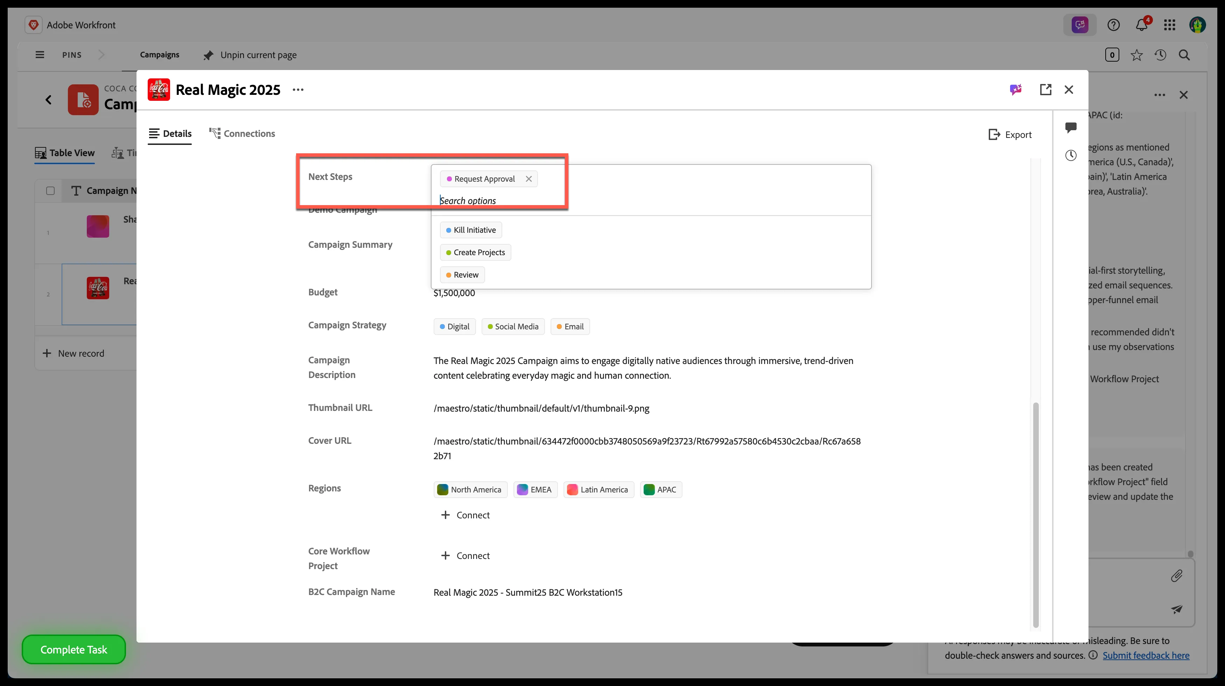Open the Help question mark icon
This screenshot has height=686, width=1225.
click(1113, 25)
